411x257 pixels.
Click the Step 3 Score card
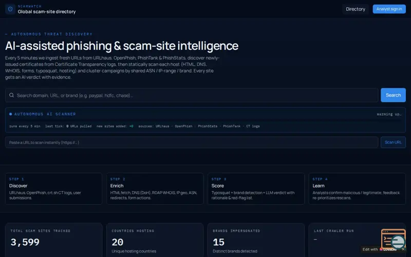pos(256,189)
